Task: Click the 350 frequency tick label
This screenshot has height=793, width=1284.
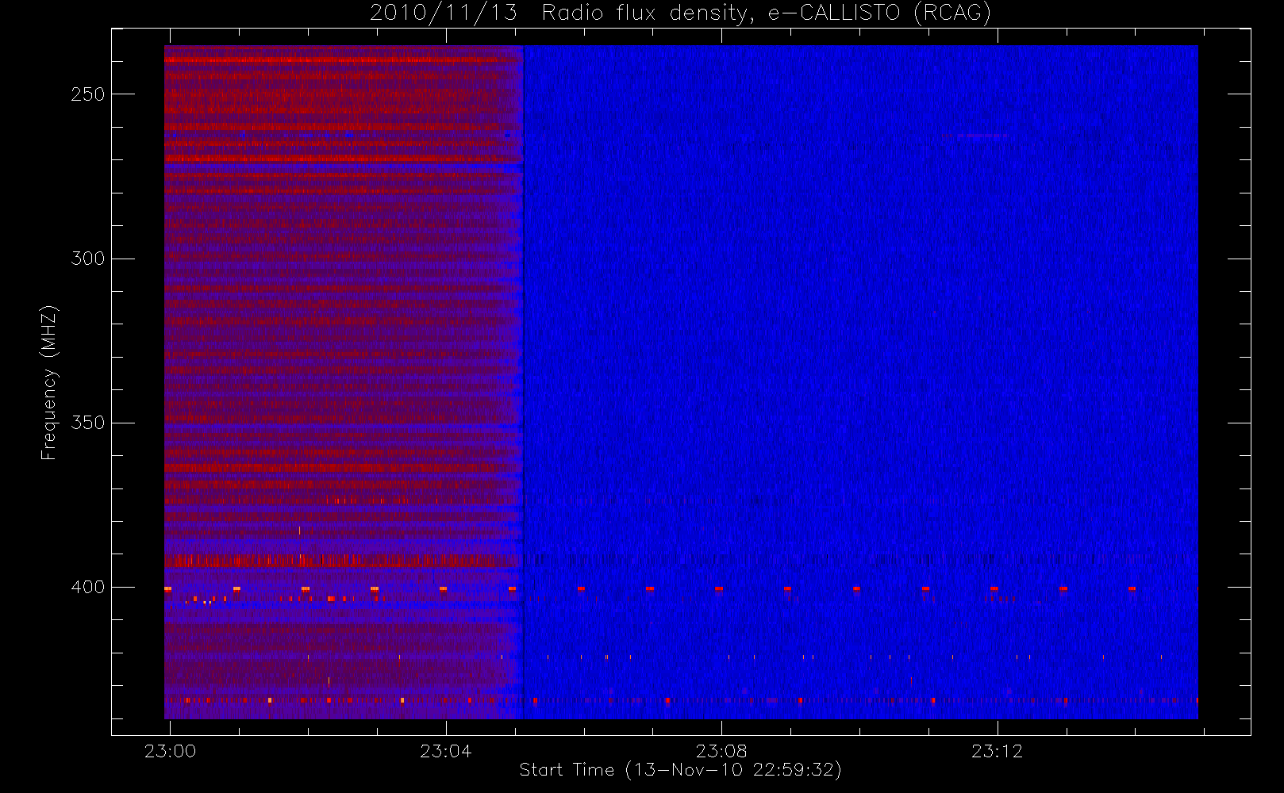Action: point(87,423)
